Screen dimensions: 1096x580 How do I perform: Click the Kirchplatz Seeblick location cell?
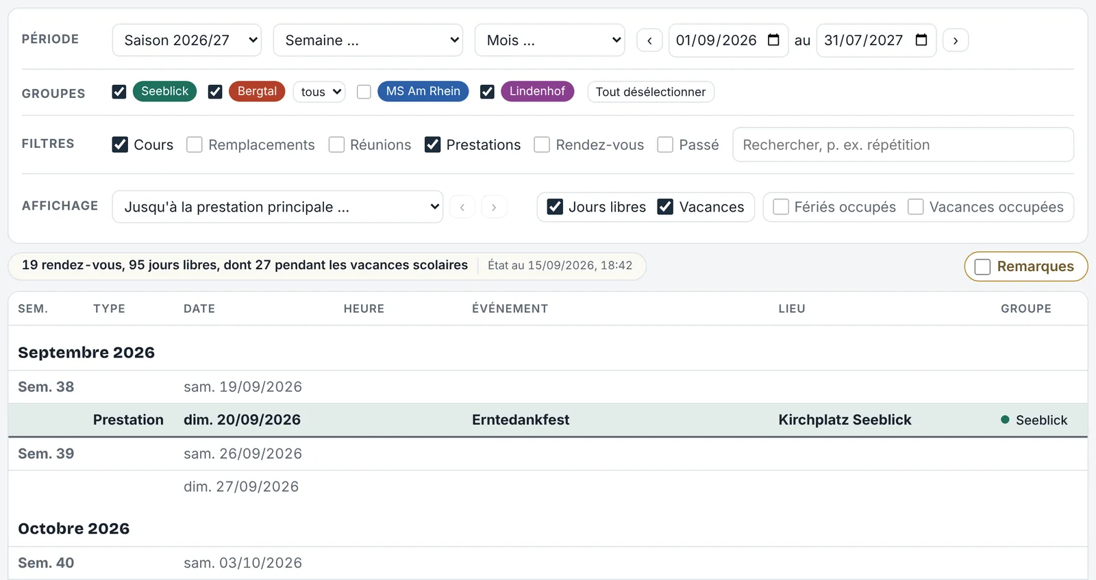(x=845, y=420)
